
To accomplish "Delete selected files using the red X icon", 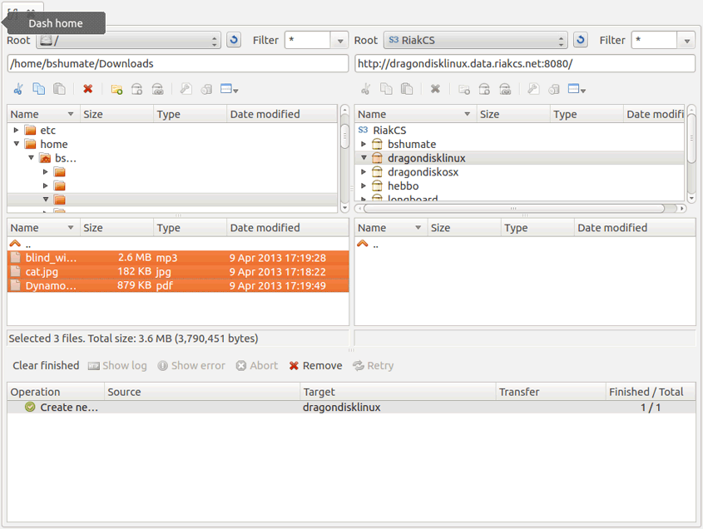I will (x=87, y=88).
